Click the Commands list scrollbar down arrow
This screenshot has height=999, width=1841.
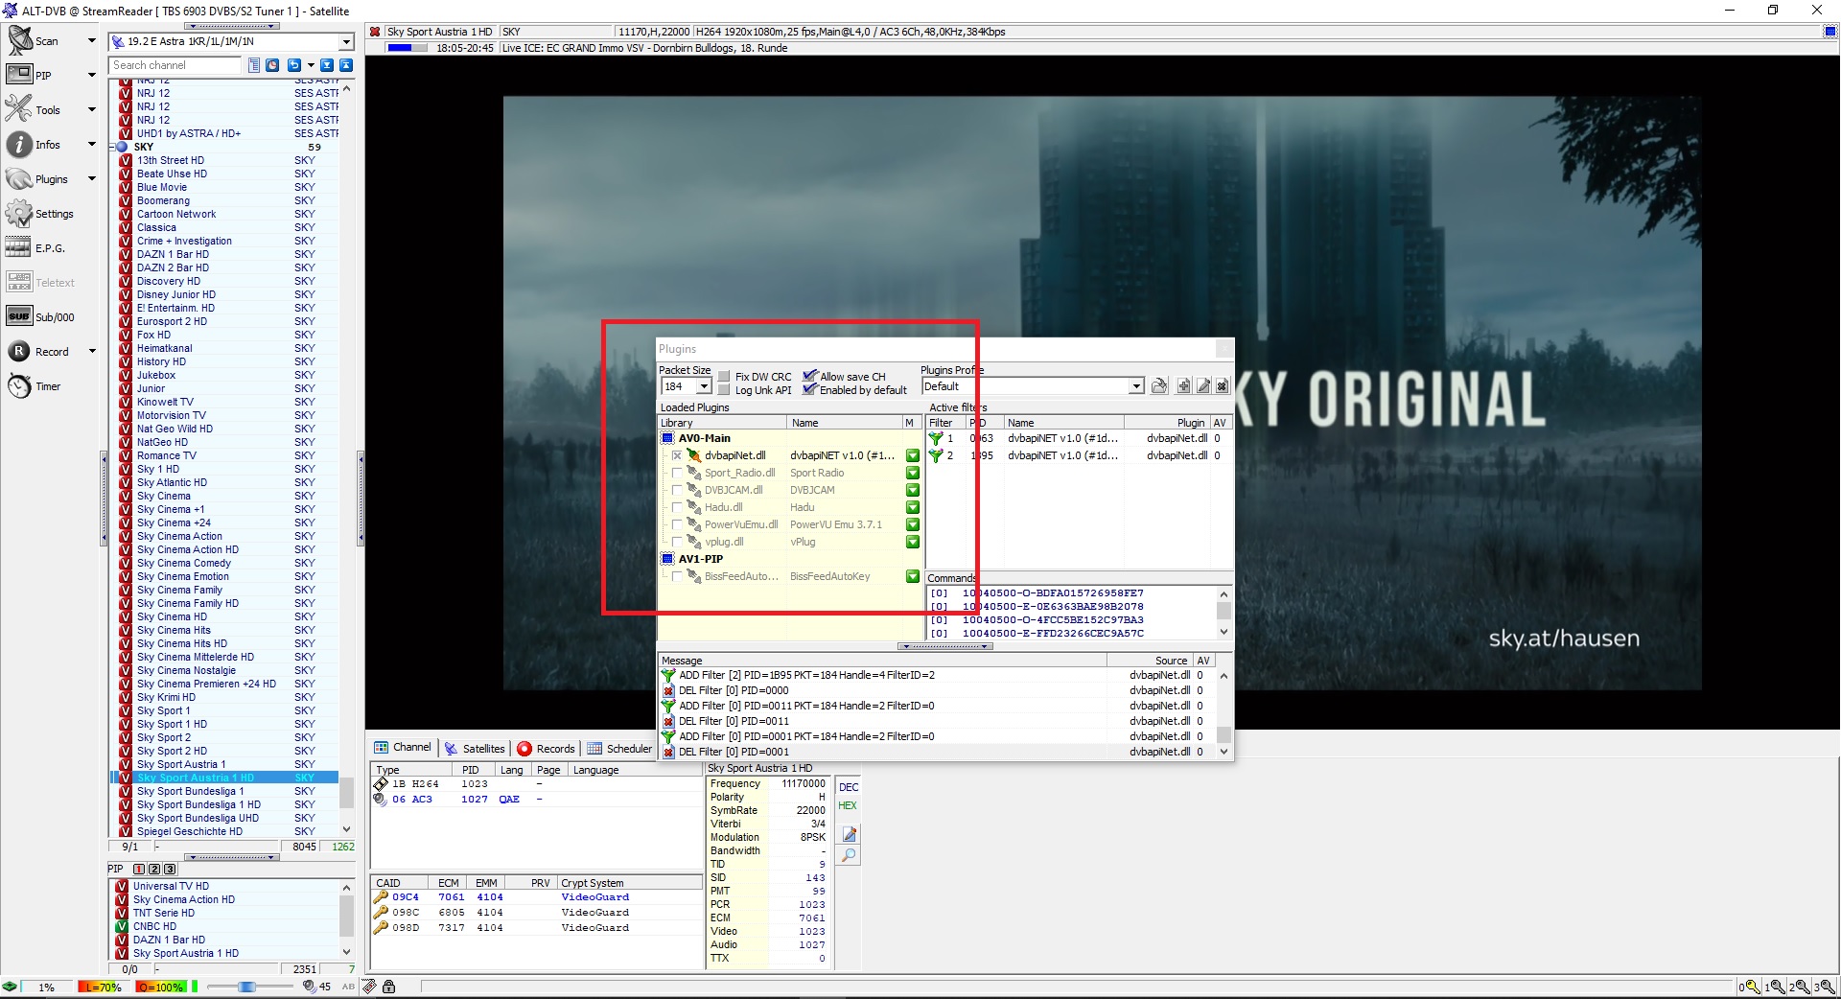tap(1223, 633)
